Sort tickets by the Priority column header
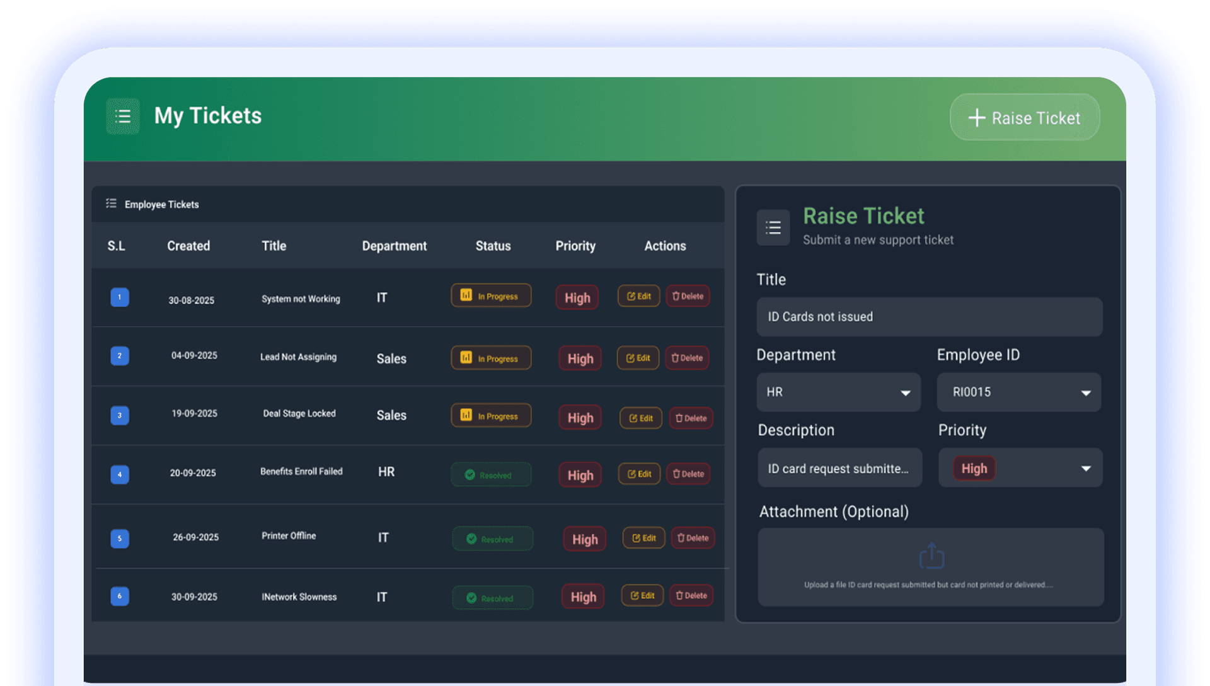1210x686 pixels. coord(575,246)
